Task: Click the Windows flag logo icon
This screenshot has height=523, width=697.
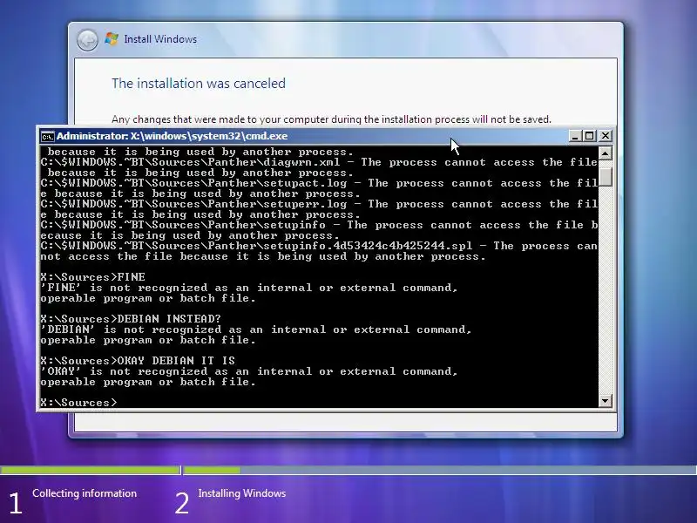Action: point(112,39)
